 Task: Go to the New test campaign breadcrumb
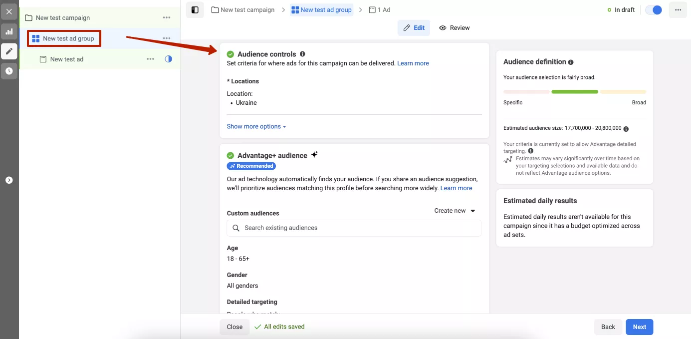coord(243,9)
